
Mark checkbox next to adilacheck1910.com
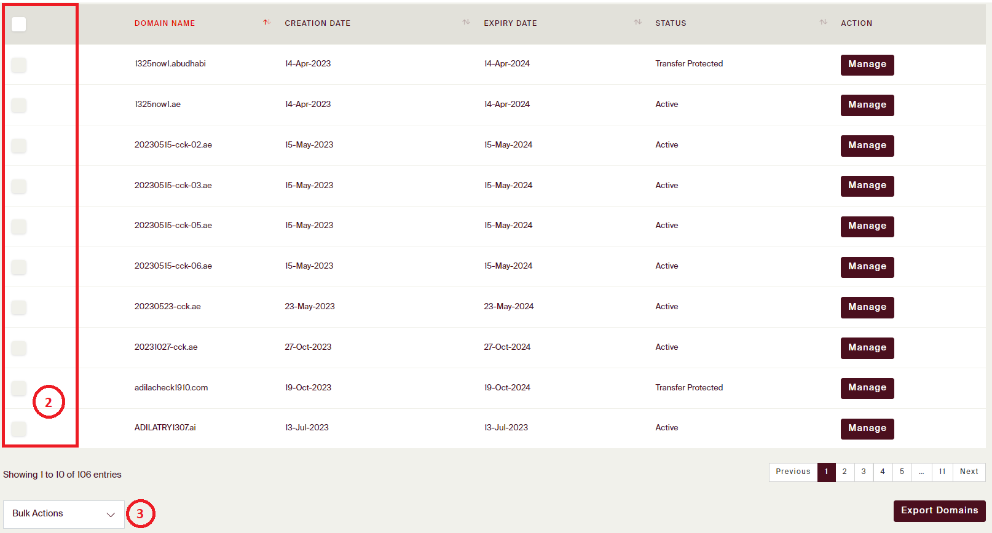(19, 388)
